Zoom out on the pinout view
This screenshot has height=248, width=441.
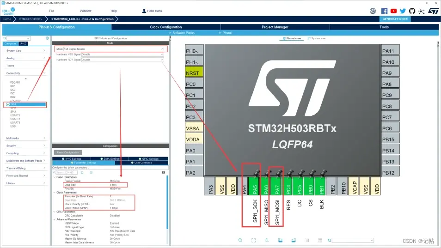coord(267,241)
